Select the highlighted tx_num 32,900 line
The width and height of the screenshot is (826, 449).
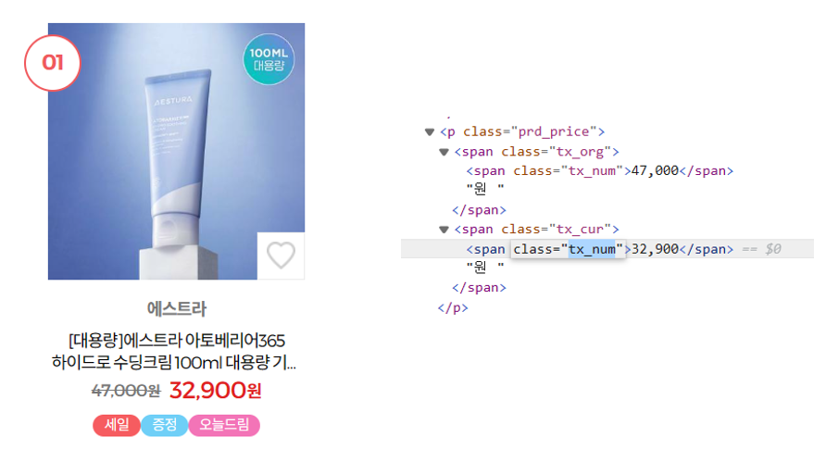point(607,249)
